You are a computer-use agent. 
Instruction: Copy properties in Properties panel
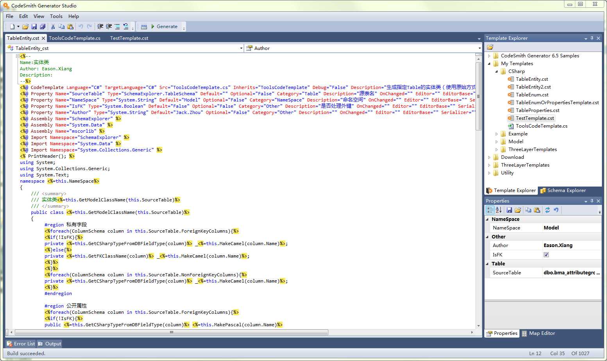coord(528,210)
